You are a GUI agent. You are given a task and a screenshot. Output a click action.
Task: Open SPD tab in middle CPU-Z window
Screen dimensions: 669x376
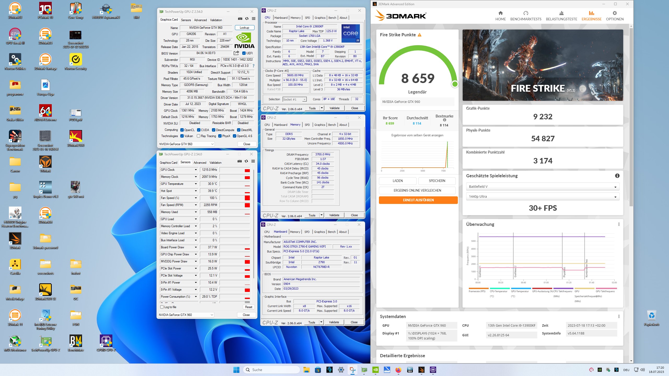[x=307, y=125]
